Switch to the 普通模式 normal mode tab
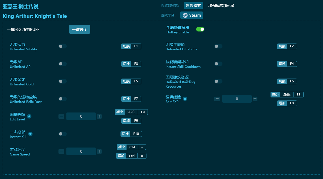This screenshot has width=323, height=179. [x=193, y=5]
